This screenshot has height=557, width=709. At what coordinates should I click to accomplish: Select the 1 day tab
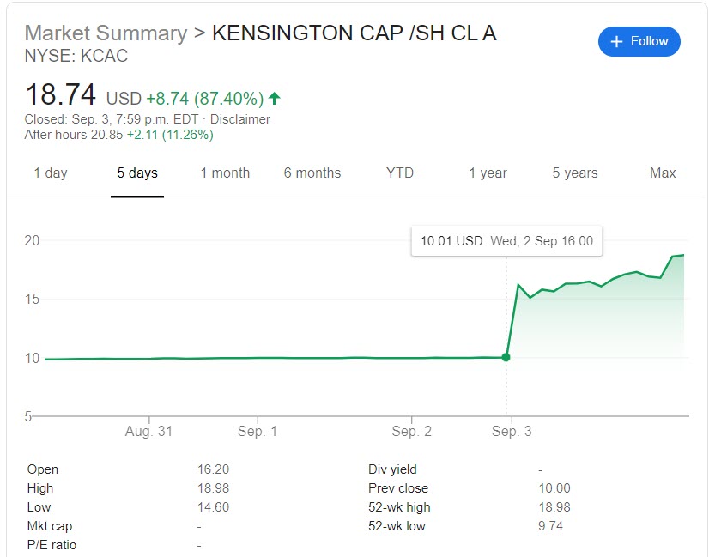(51, 173)
